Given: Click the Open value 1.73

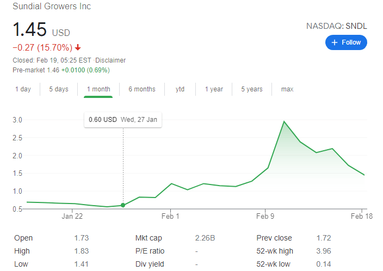Looking at the screenshot, I should (x=82, y=238).
